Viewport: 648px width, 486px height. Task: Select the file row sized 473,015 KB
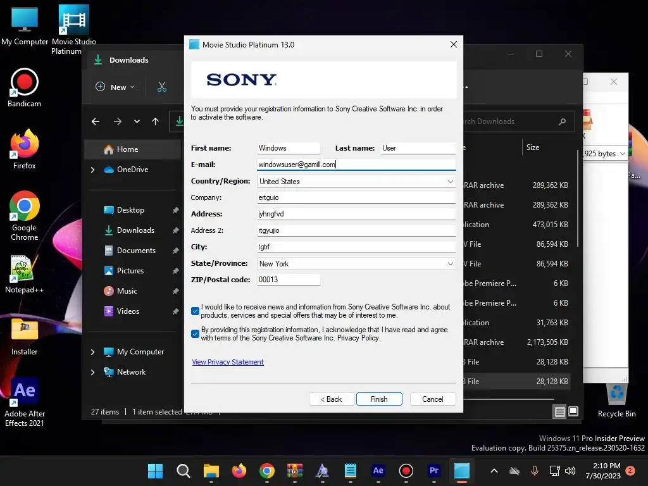point(516,225)
